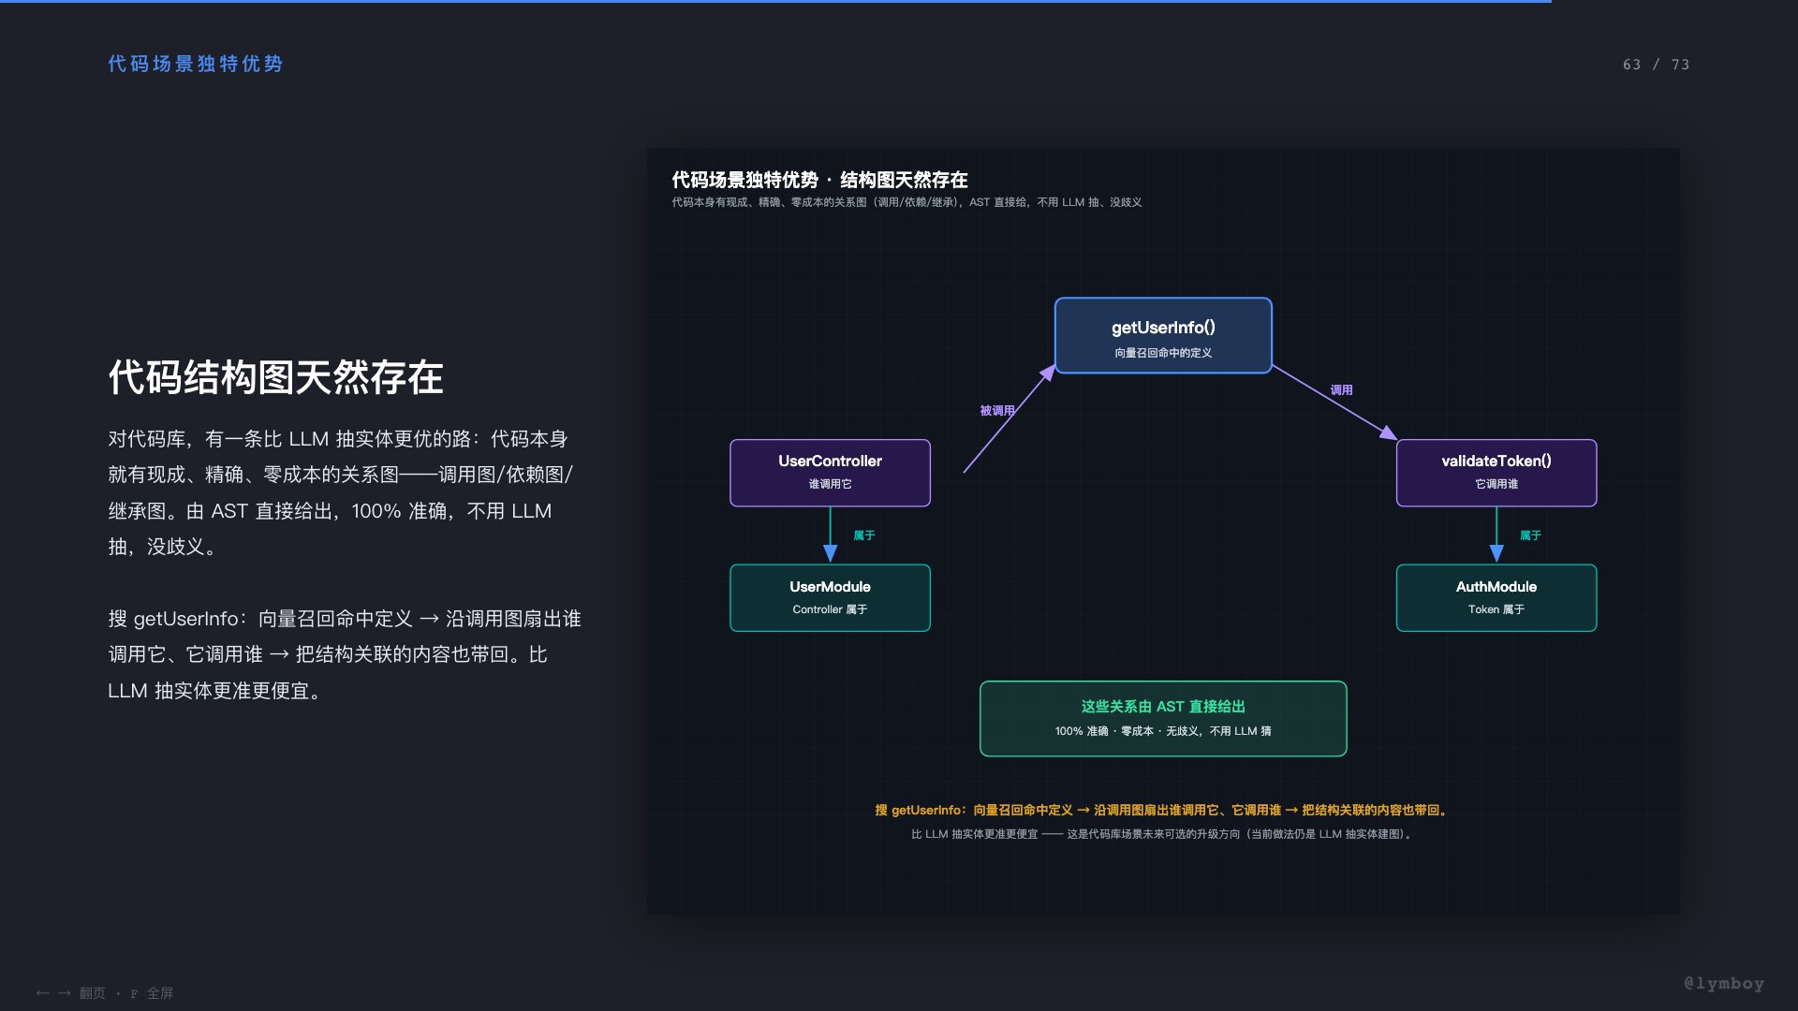
Task: Click the diagram subtitle about AST 直接给
Action: coord(906,202)
